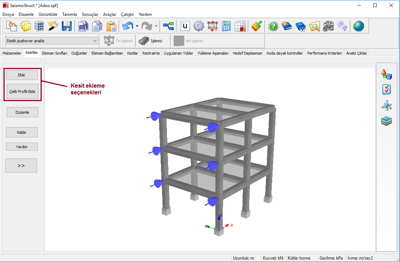This screenshot has height=262, width=400.
Task: Click the paintbrush icon in toolbar
Action: click(x=256, y=26)
